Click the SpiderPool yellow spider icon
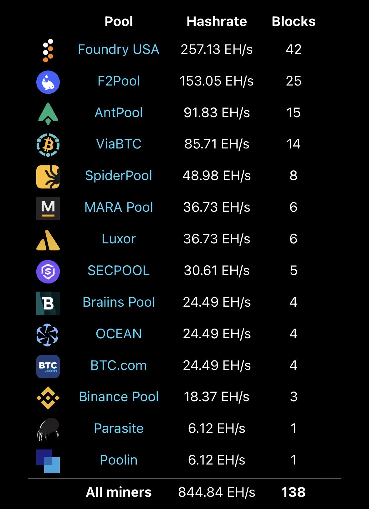Screen dimensions: 369x509 [48, 177]
